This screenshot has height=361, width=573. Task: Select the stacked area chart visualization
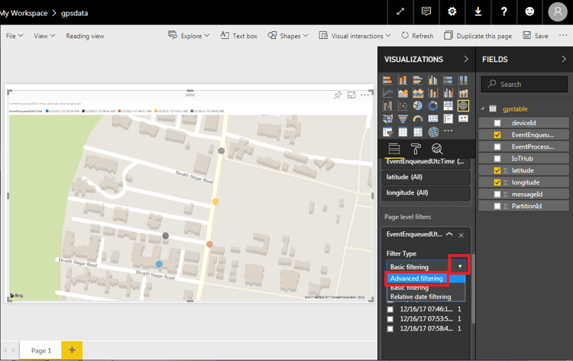[418, 93]
